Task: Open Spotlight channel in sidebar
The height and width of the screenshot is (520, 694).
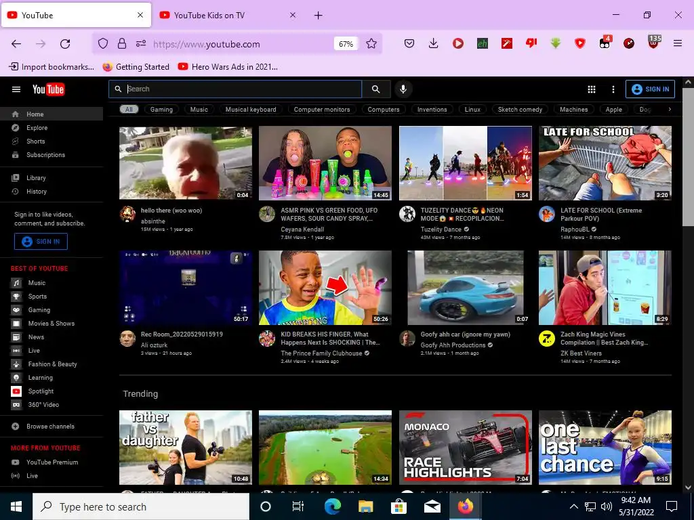Action: [52, 391]
